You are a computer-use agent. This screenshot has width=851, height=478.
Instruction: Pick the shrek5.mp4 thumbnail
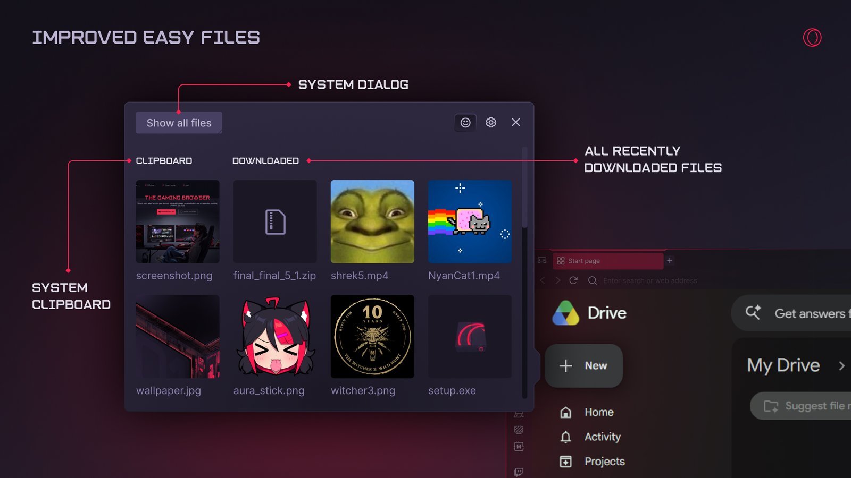tap(372, 221)
